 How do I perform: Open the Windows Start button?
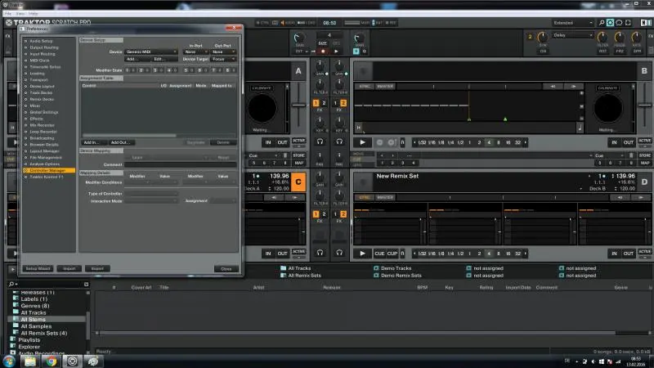tap(8, 360)
